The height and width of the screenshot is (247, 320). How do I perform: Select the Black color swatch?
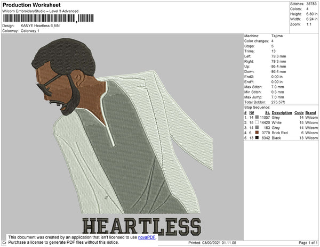[x=257, y=138]
